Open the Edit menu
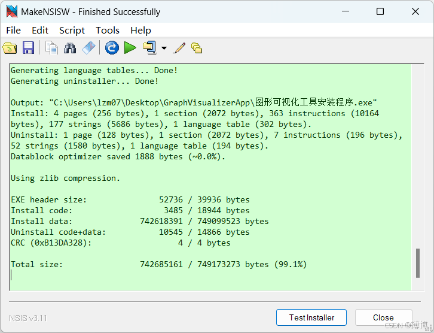434x333 pixels. tap(40, 30)
